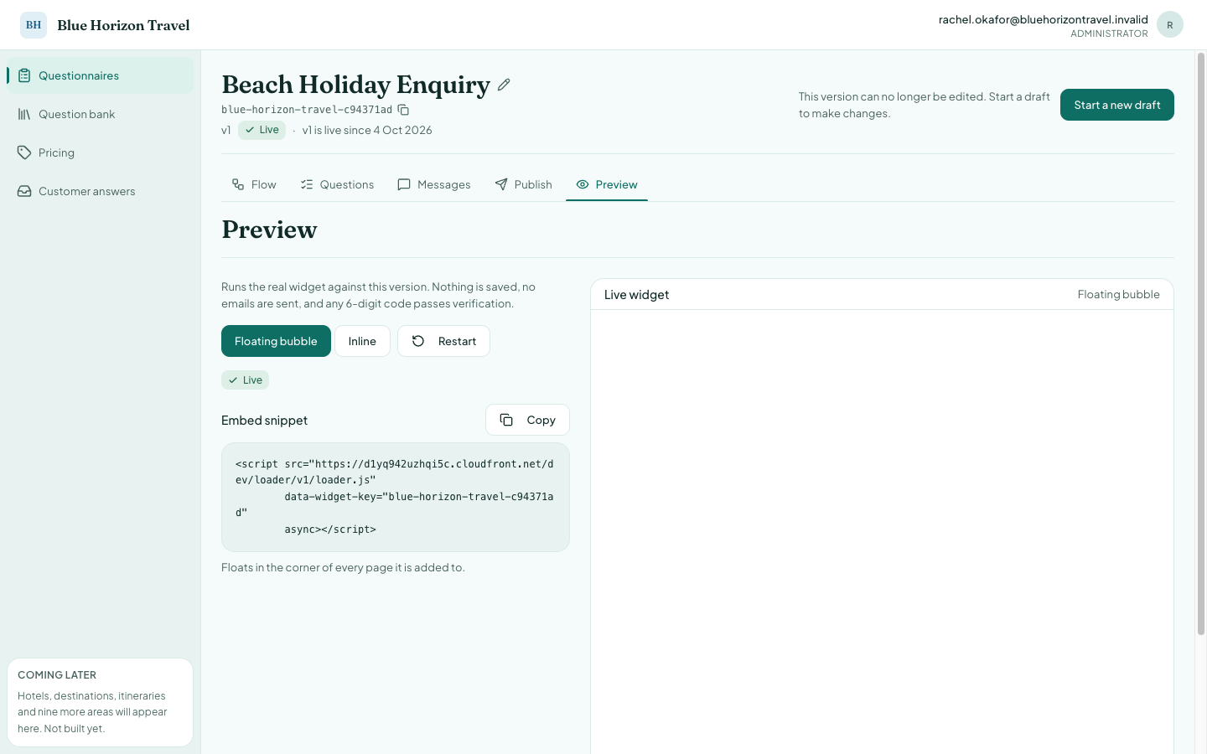1207x754 pixels.
Task: Click the Customer answers inbox icon
Action: [x=24, y=191]
